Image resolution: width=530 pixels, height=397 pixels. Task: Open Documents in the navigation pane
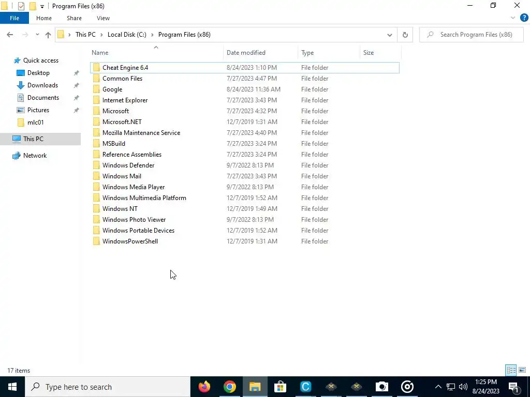pos(43,98)
